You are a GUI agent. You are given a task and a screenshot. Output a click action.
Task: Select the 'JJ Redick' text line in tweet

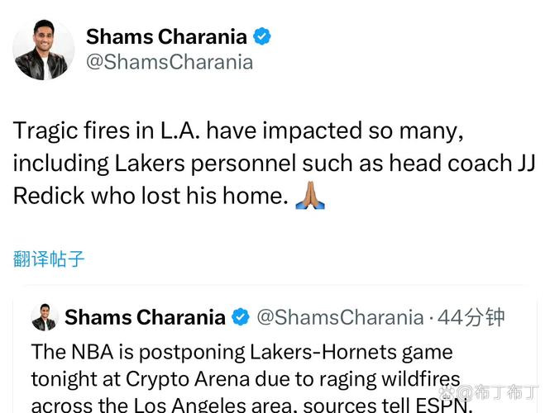tap(151, 196)
